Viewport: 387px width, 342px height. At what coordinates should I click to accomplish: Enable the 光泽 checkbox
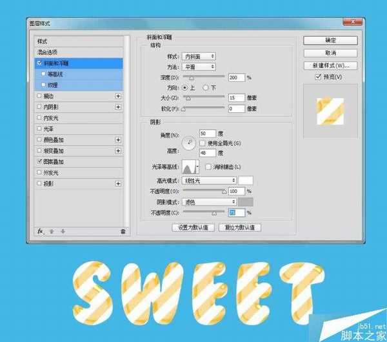[39, 128]
